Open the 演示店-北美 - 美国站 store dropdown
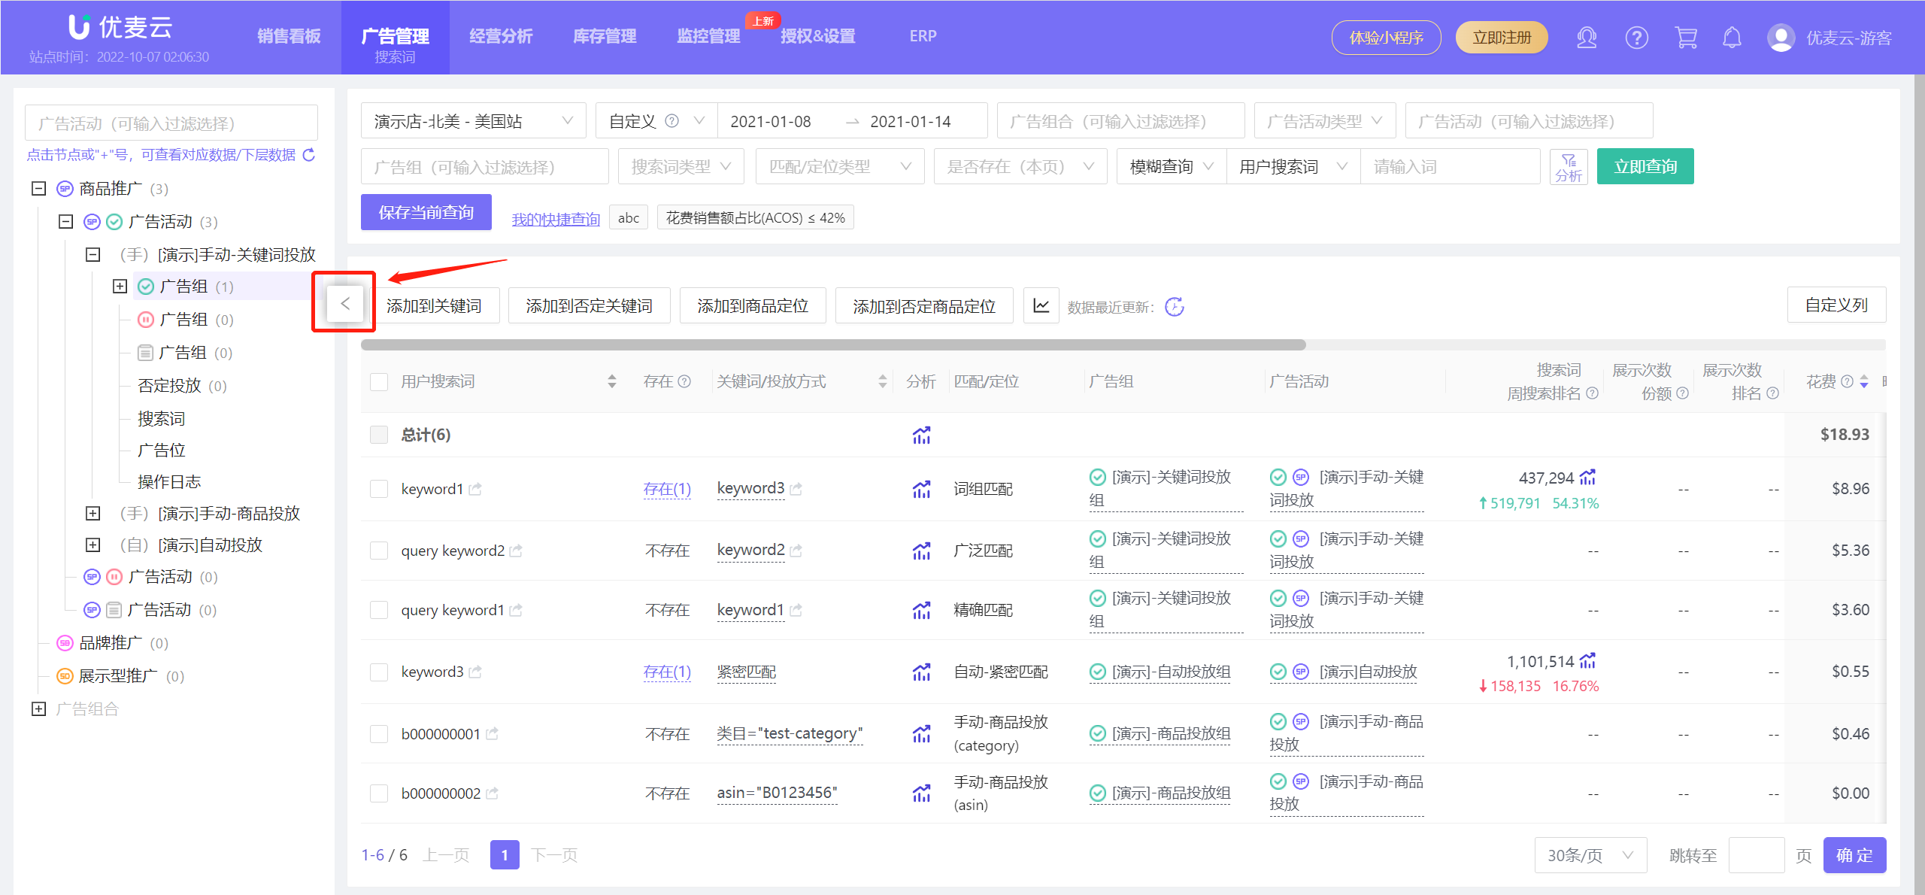This screenshot has height=895, width=1925. tap(474, 121)
